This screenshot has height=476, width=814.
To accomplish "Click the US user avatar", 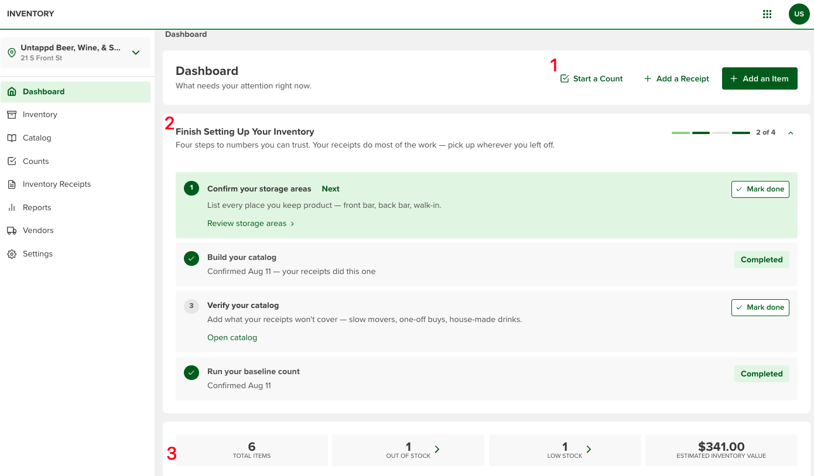I will click(x=799, y=14).
